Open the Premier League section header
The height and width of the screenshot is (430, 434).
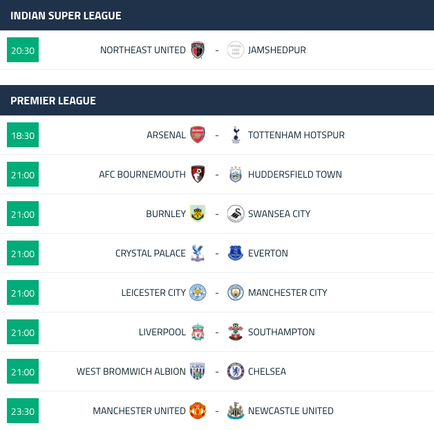tap(217, 100)
